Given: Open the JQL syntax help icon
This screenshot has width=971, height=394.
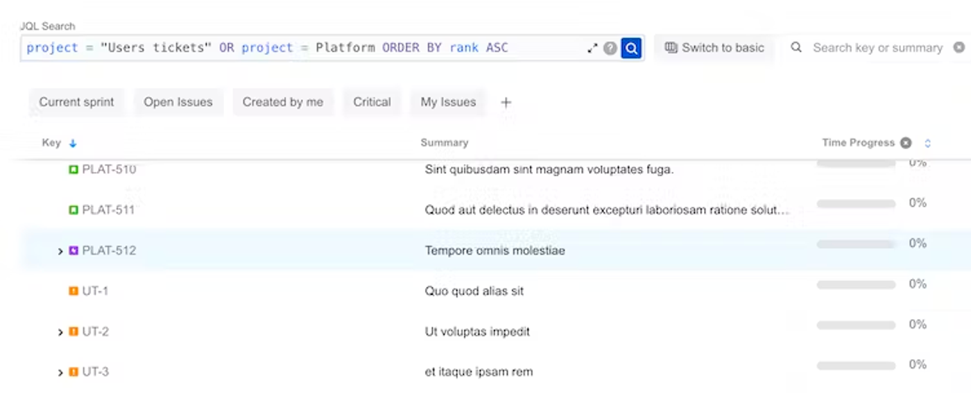Looking at the screenshot, I should [x=610, y=48].
